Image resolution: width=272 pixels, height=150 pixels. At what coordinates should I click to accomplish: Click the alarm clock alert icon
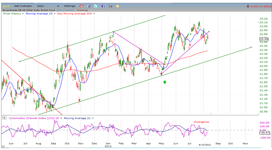point(81,6)
